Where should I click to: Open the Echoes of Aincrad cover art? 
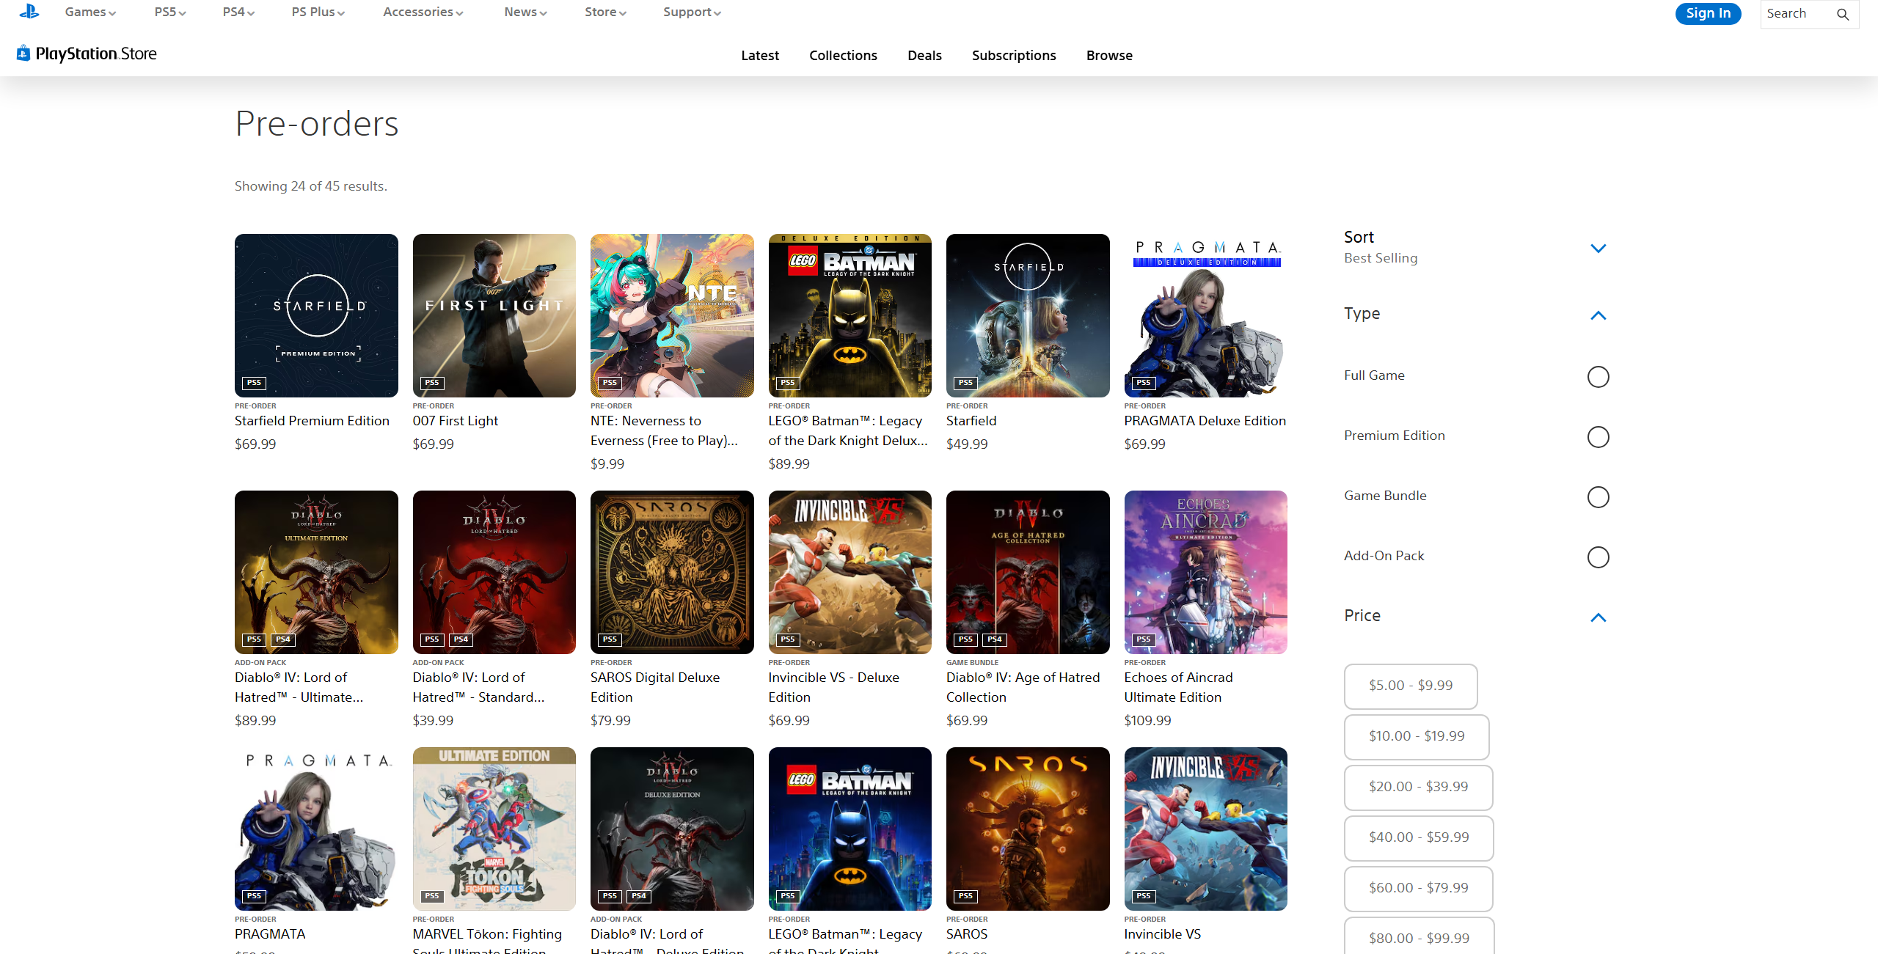pyautogui.click(x=1206, y=572)
